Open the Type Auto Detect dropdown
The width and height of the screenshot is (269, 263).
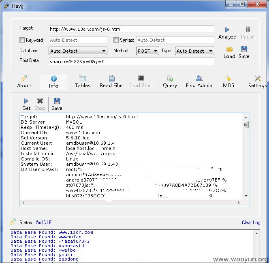(x=194, y=51)
